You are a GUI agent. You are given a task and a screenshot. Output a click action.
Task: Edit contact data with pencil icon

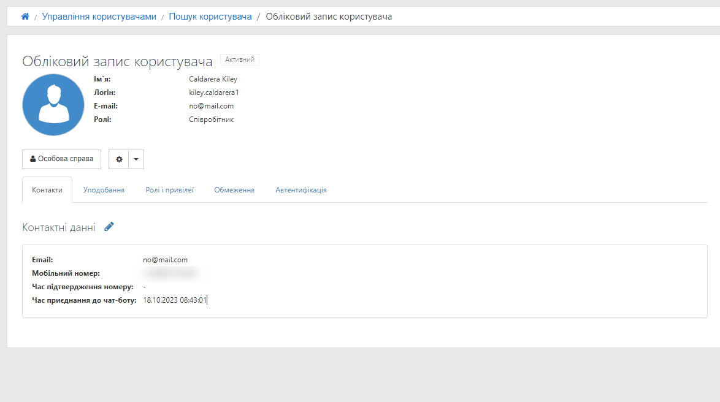tap(109, 227)
